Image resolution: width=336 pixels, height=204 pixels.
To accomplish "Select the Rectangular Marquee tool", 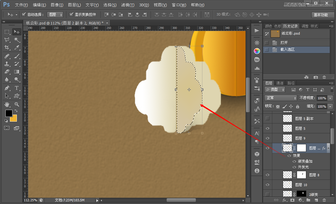I will 7,32.
